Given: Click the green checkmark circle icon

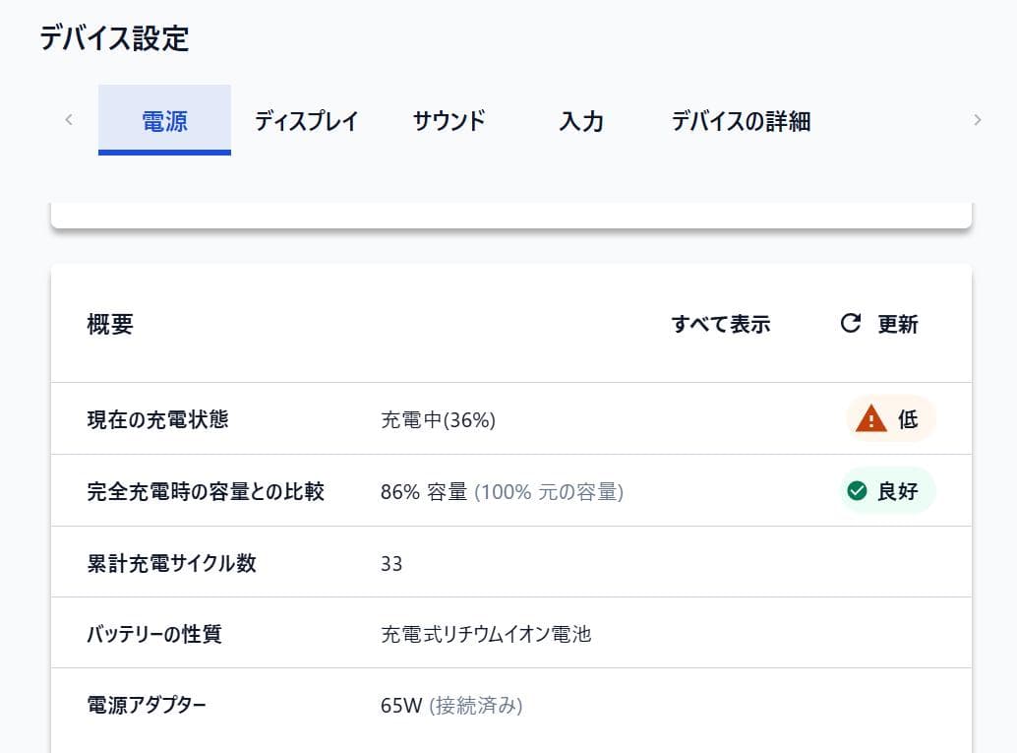Looking at the screenshot, I should point(857,490).
